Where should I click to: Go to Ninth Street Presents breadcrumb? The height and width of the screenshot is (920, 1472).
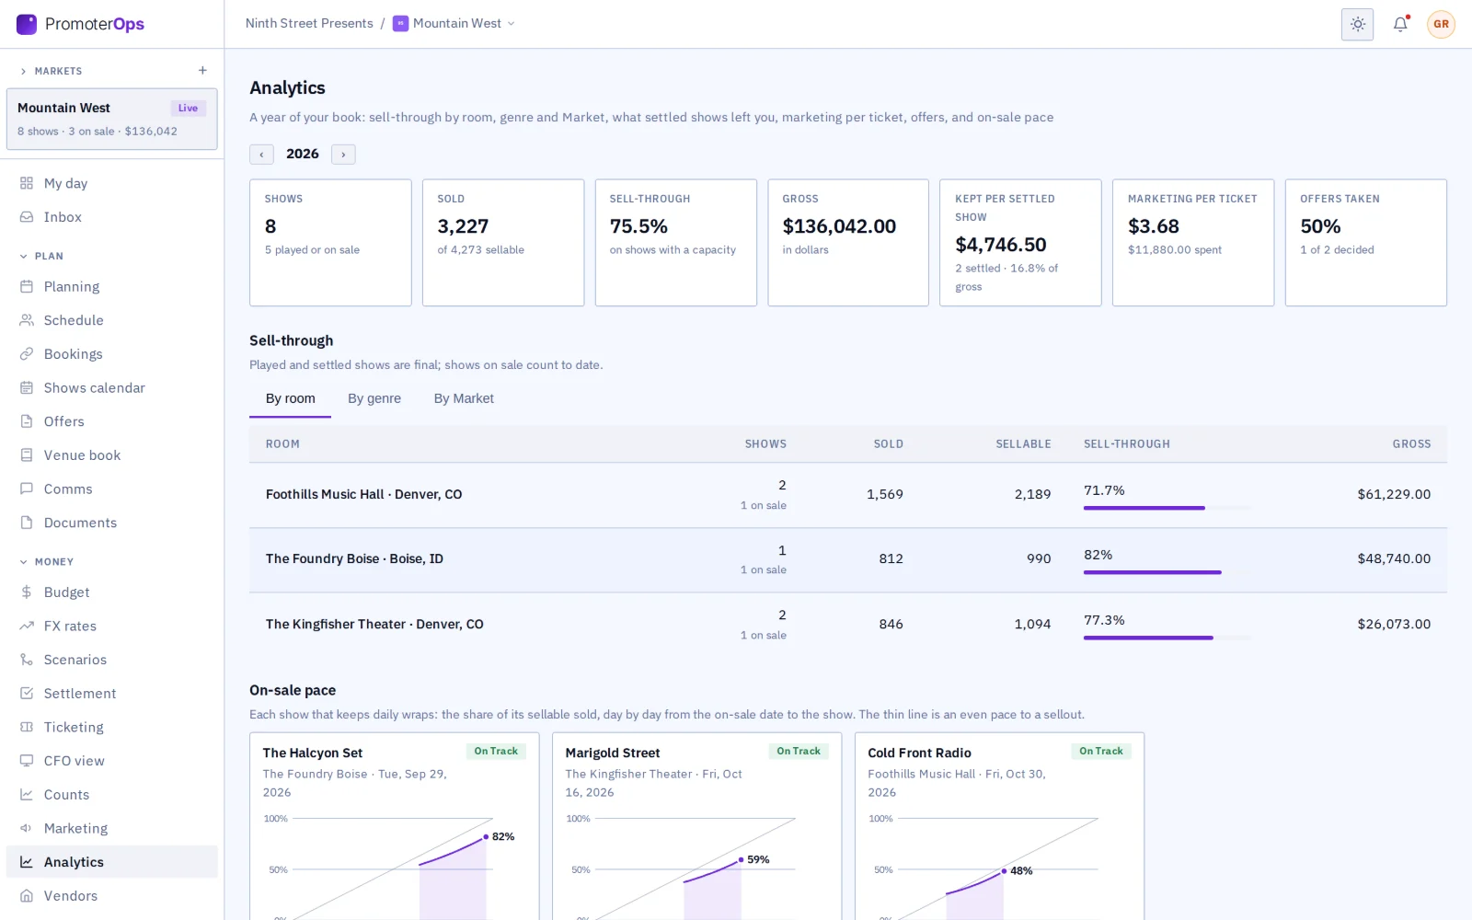point(309,24)
